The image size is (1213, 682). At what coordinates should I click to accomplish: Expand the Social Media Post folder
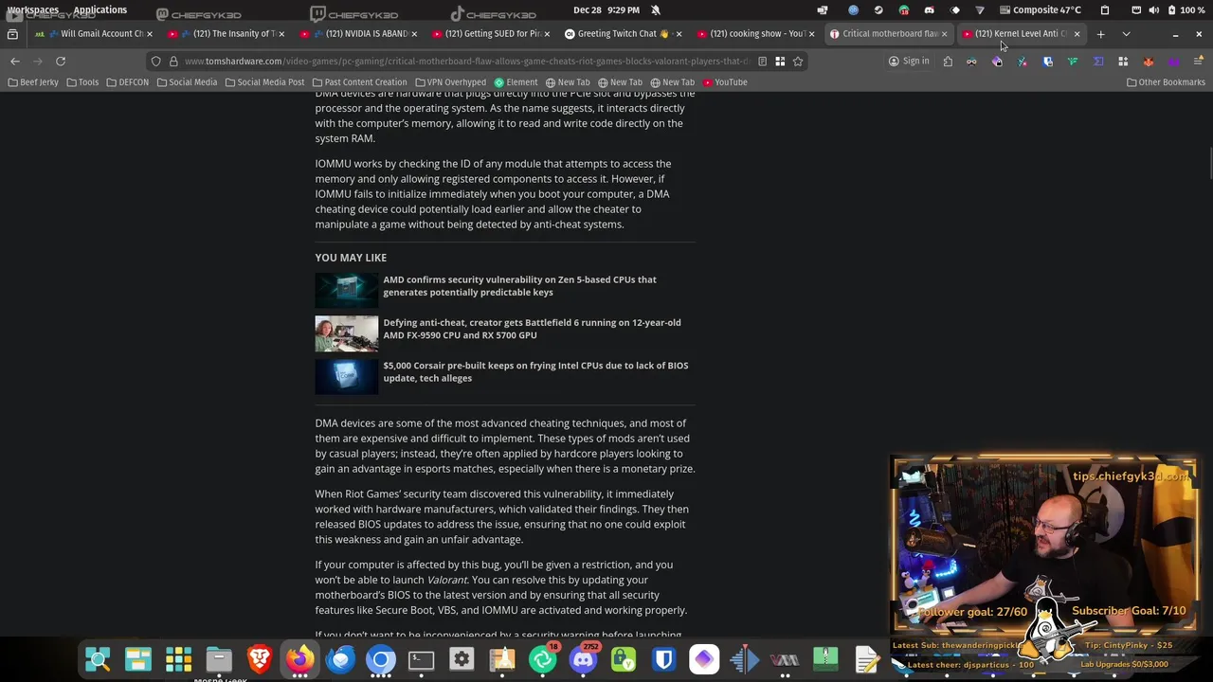[x=264, y=82]
